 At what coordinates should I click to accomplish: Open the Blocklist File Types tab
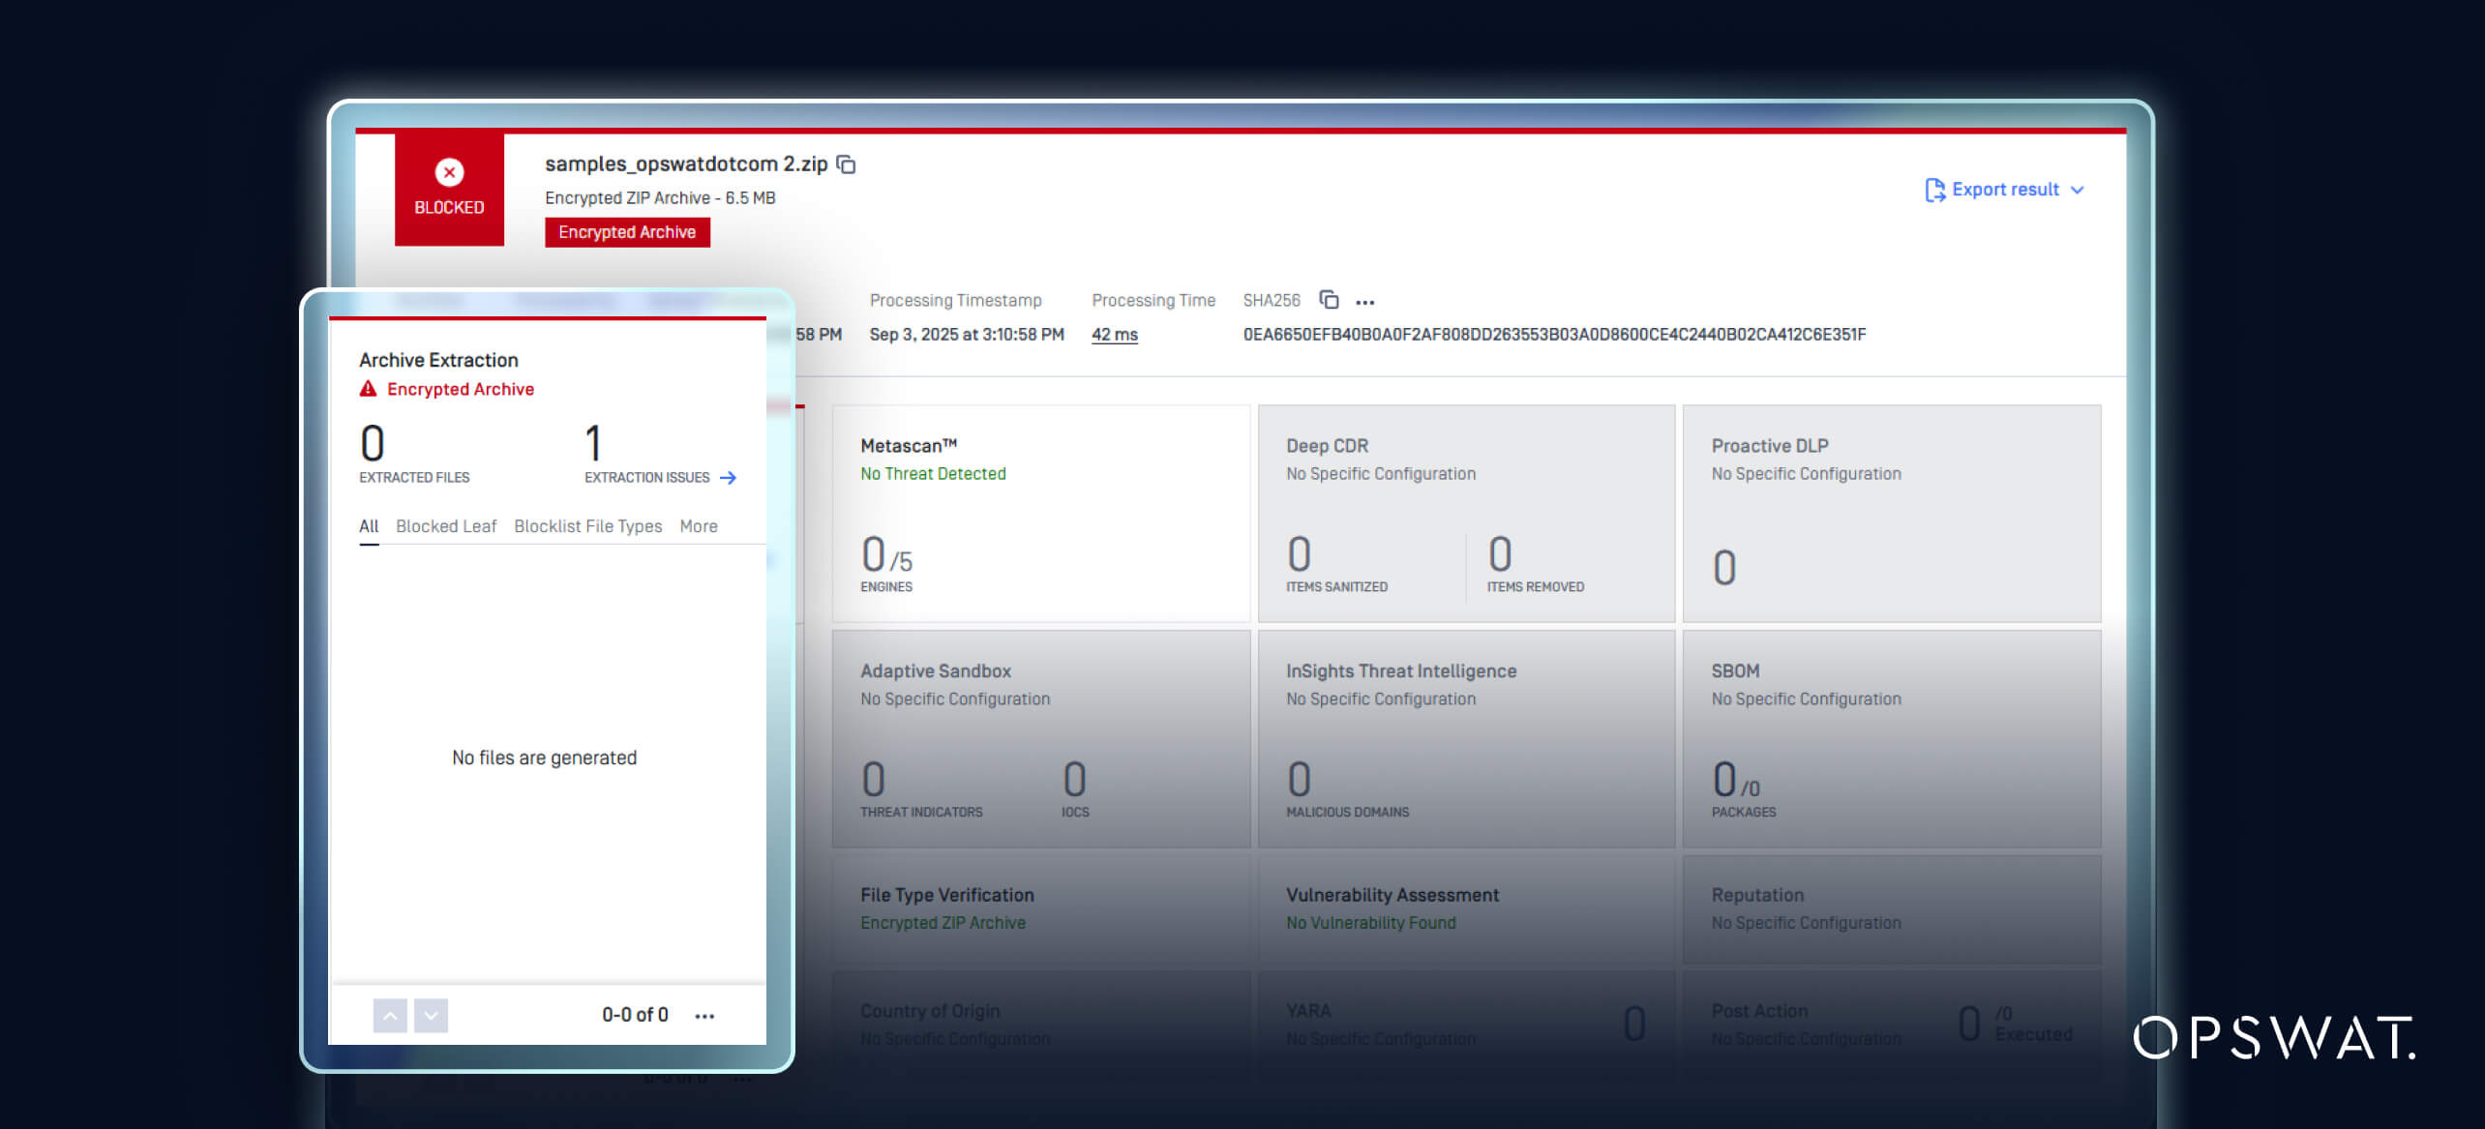coord(587,526)
